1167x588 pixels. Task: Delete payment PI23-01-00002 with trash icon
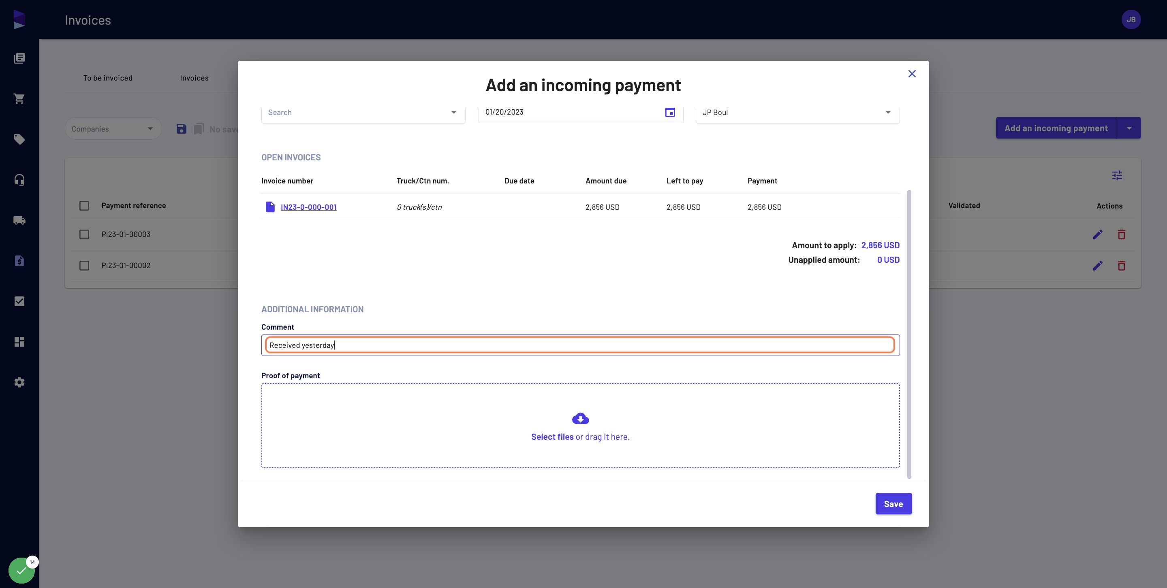click(x=1121, y=266)
